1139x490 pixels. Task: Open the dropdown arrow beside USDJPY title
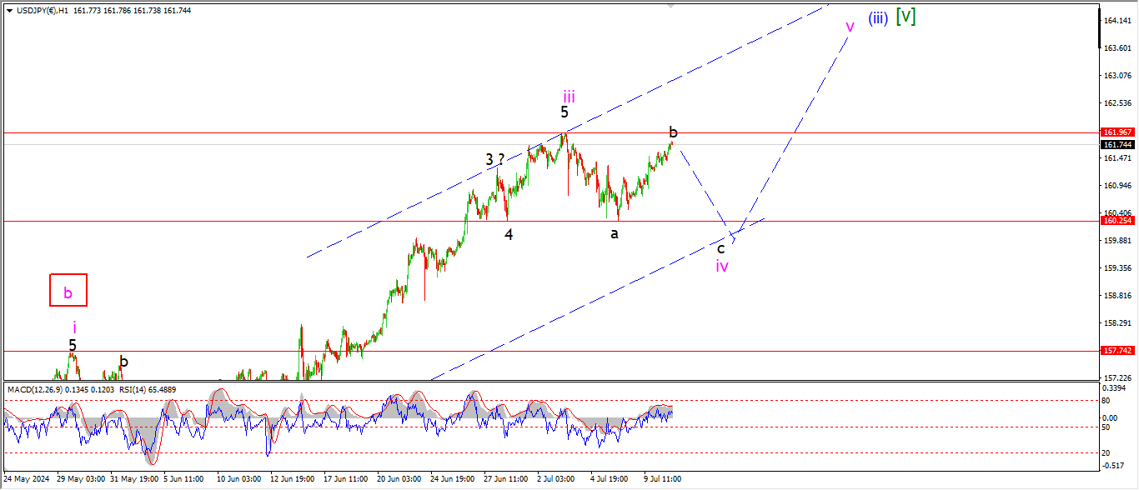pos(9,11)
